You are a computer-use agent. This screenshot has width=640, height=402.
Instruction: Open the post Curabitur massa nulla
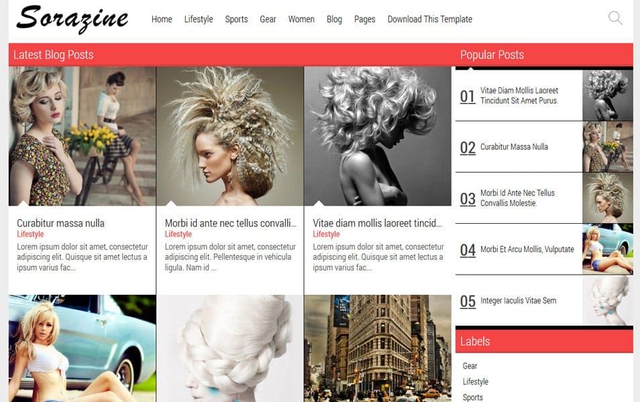[x=61, y=223]
